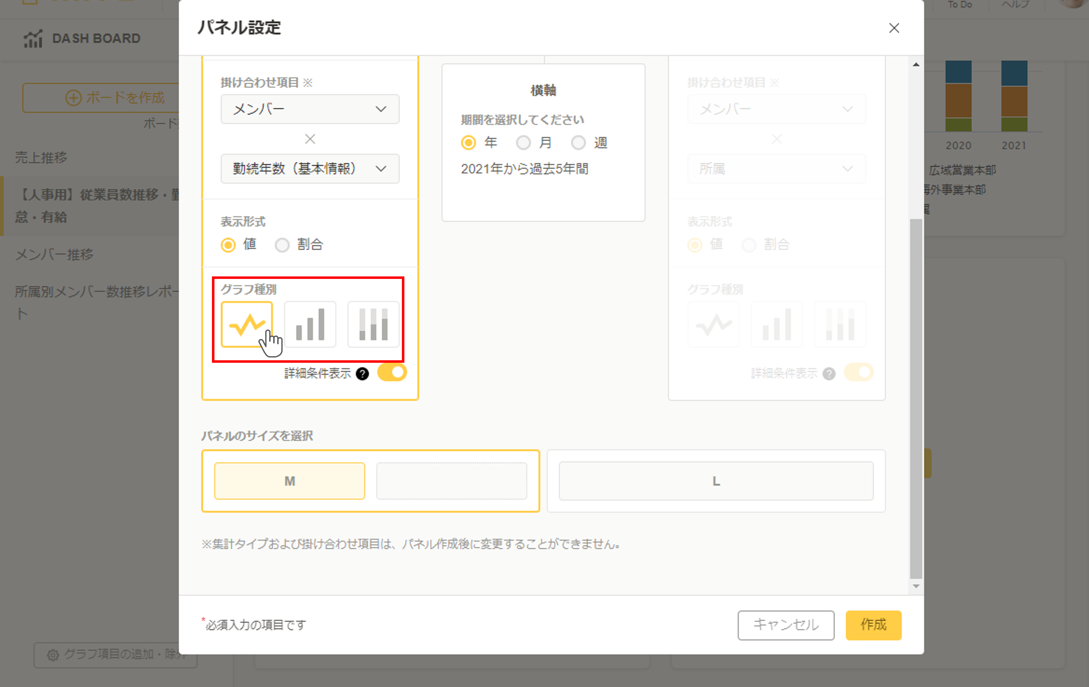The image size is (1089, 687).
Task: Open the disabled メンバー dropdown at right
Action: [x=776, y=109]
